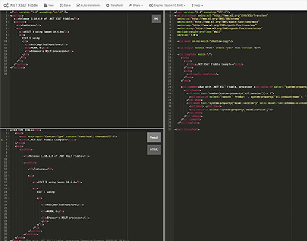The height and width of the screenshot is (241, 307).
Task: Open the Engine: Saxon 10.6 HE dropdown
Action: (167, 6)
